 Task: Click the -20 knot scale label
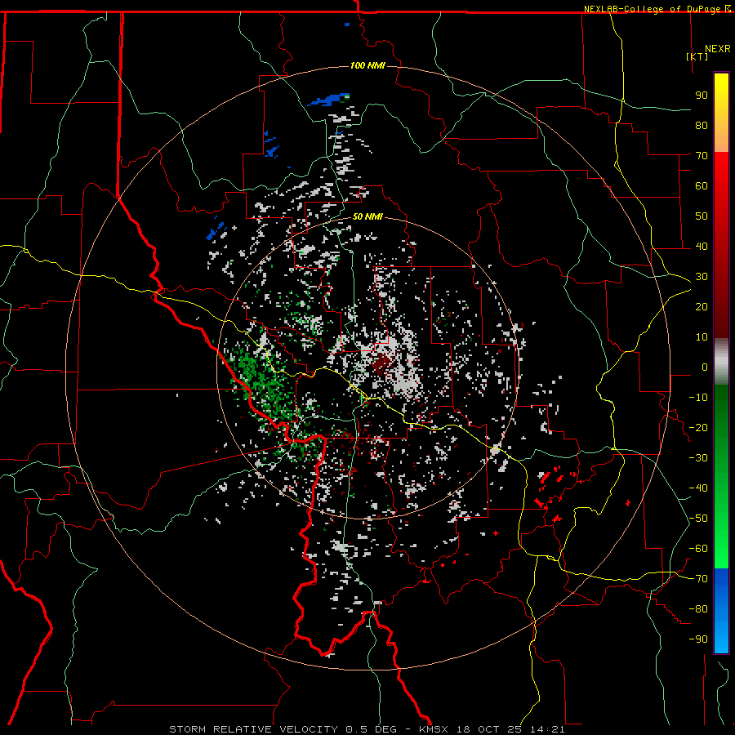[698, 427]
